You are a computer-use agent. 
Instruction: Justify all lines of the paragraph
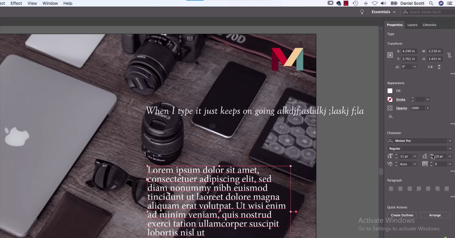pos(447,189)
